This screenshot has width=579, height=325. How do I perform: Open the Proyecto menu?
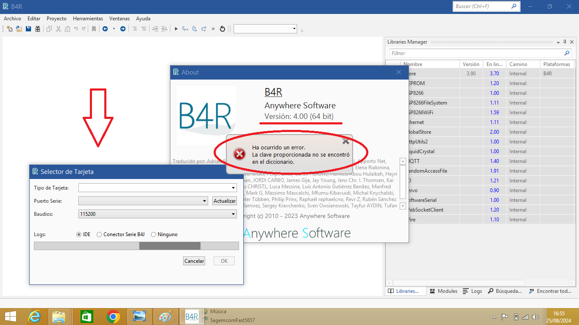(56, 19)
